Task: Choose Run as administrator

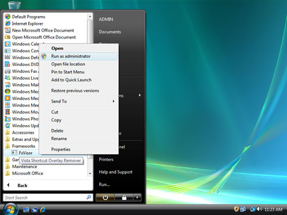Action: [x=79, y=56]
